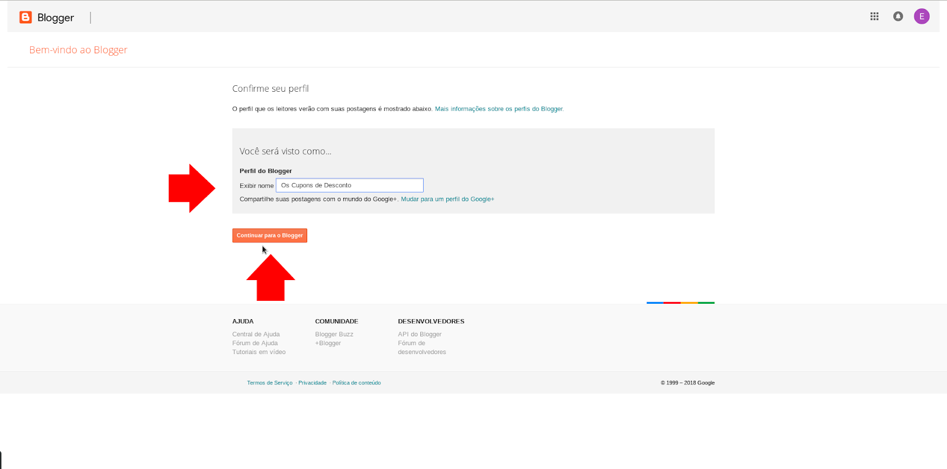Open Mais informações sobre os perfis link
The height and width of the screenshot is (469, 947).
pyautogui.click(x=499, y=109)
